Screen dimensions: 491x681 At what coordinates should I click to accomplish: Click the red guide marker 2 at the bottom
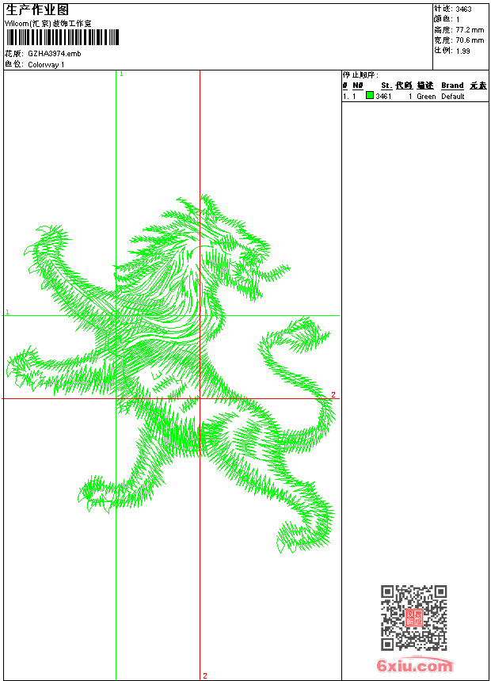205,675
